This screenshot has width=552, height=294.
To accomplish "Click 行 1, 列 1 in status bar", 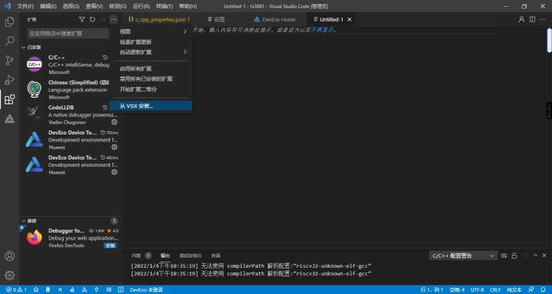I will click(x=432, y=290).
